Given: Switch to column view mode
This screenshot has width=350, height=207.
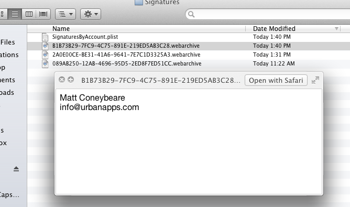Looking at the screenshot, I should [x=29, y=14].
